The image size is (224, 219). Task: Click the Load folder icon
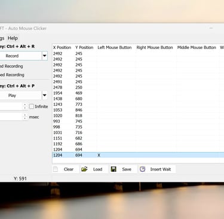tap(84, 169)
